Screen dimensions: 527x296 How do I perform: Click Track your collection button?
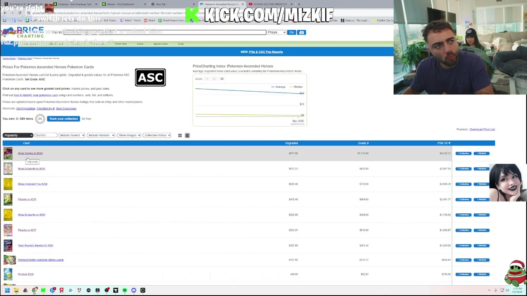coord(63,119)
